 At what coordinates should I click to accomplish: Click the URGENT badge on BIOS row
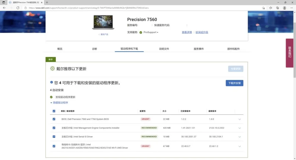pos(145,119)
